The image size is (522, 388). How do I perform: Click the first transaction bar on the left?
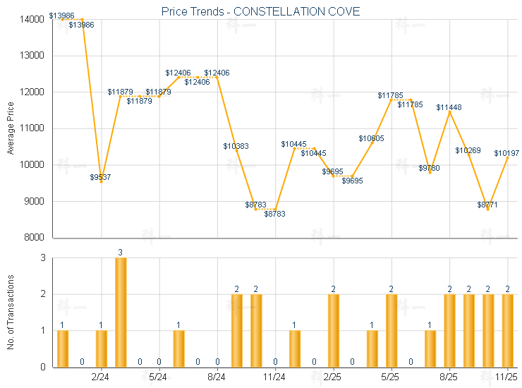[63, 348]
